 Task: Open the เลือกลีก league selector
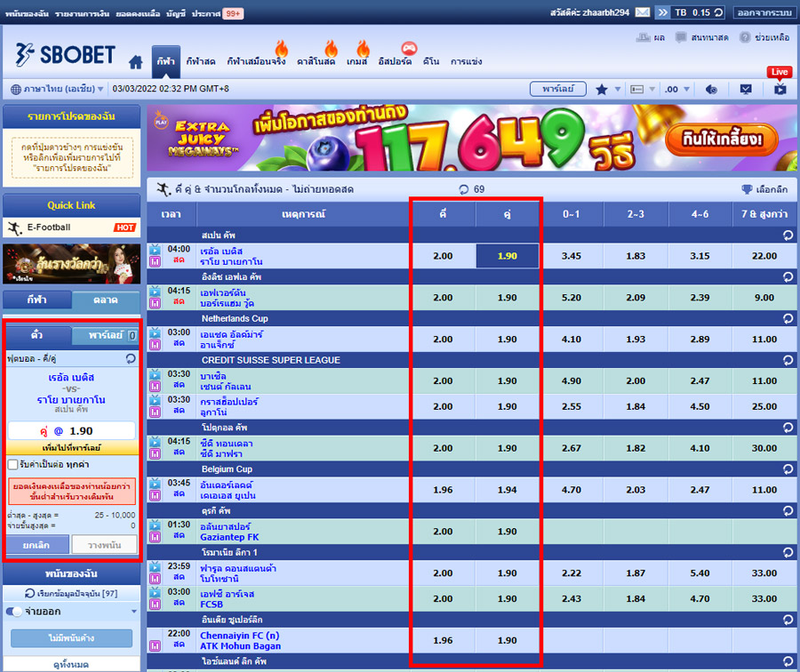tap(764, 189)
